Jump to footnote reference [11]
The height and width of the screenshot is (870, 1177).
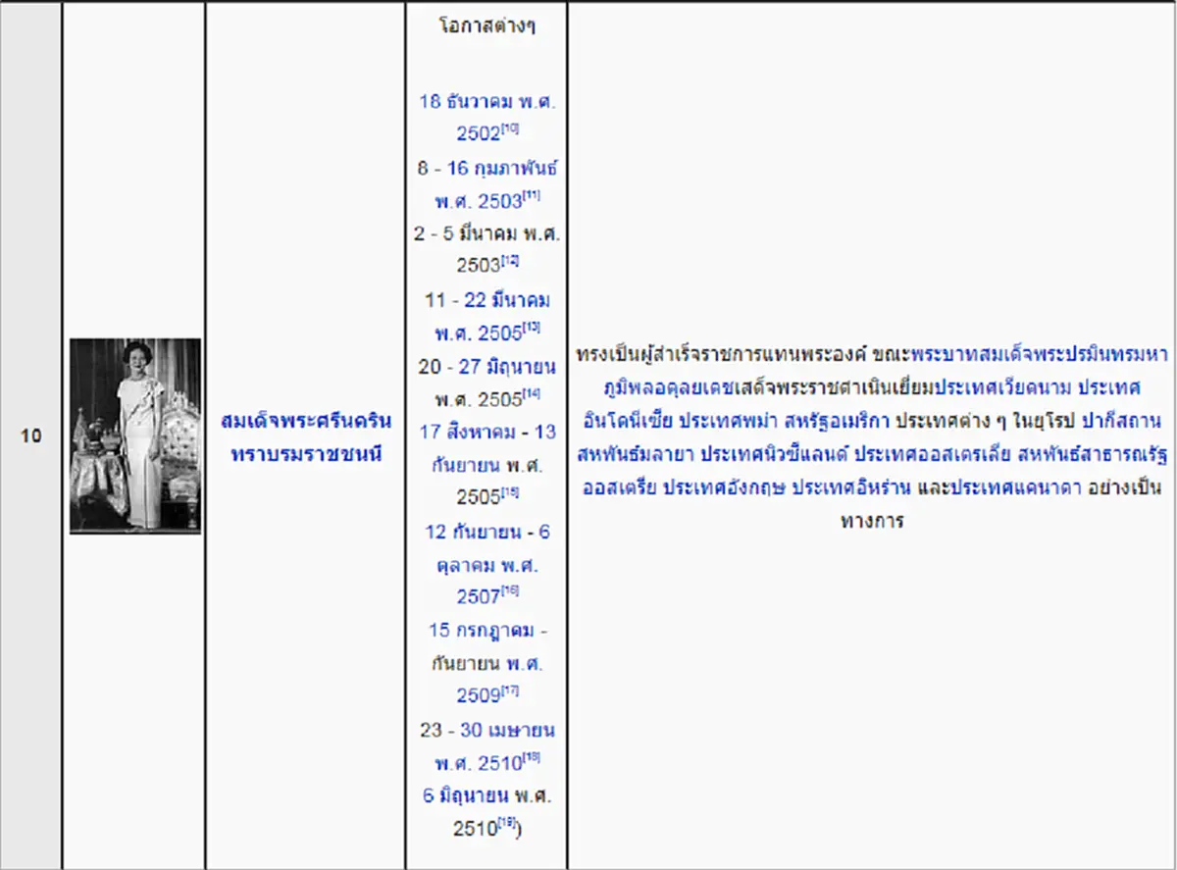click(533, 195)
